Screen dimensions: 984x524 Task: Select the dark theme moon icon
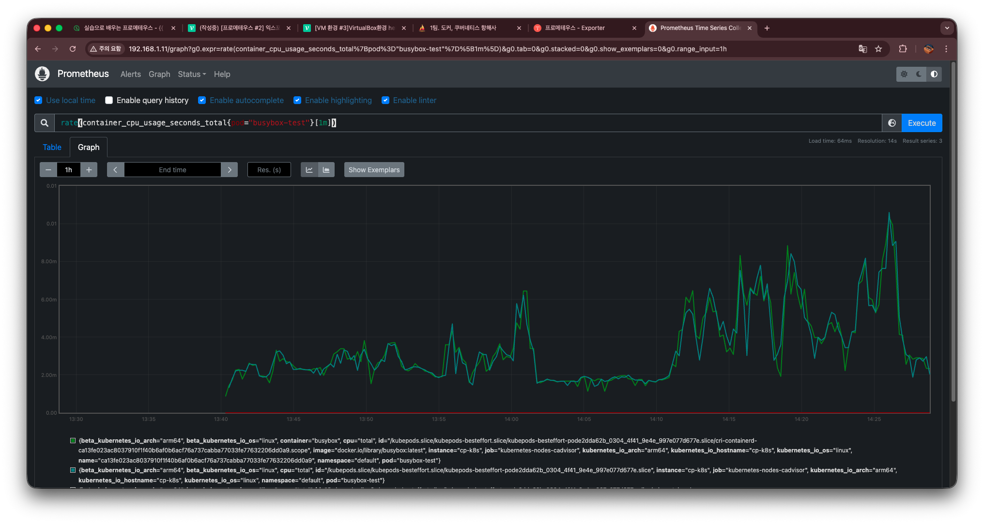(919, 74)
